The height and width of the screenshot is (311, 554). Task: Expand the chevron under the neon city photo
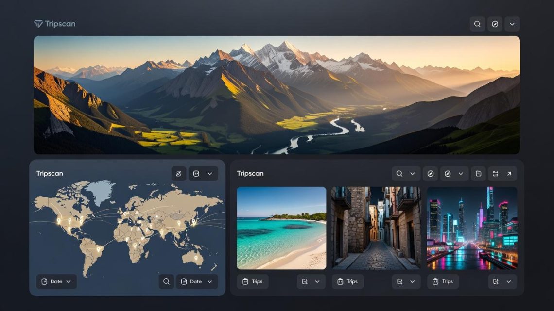(509, 282)
